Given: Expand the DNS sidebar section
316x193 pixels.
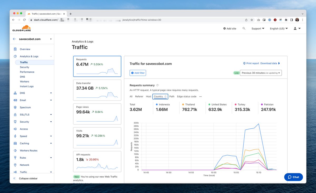Looking at the screenshot, I should pyautogui.click(x=51, y=93).
